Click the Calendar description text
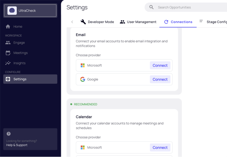227x157 pixels. click(x=120, y=125)
